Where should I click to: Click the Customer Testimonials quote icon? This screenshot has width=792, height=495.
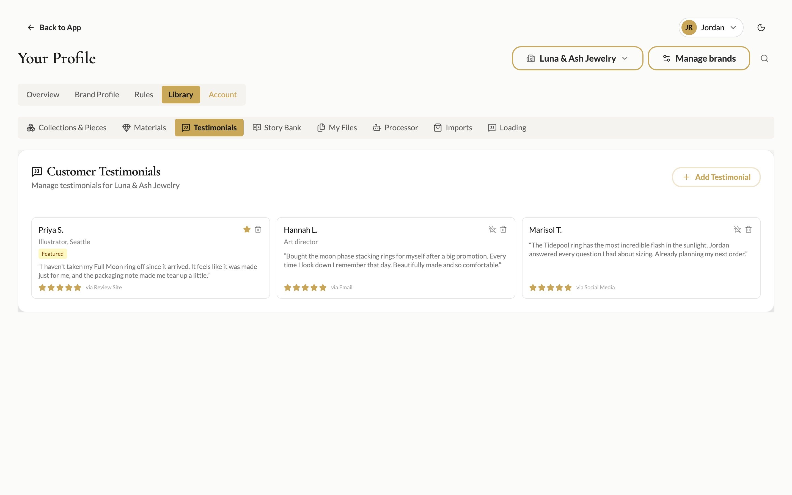pyautogui.click(x=37, y=172)
